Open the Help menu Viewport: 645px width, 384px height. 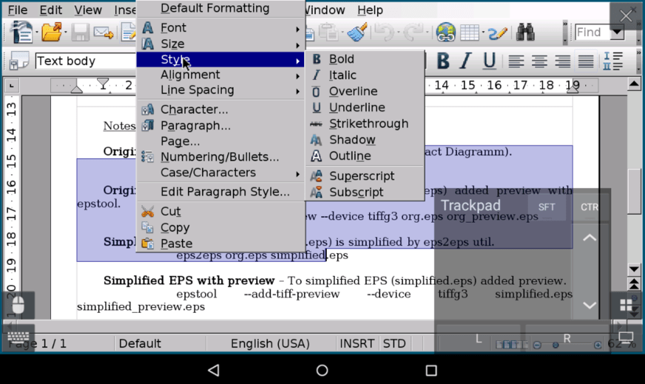coord(370,10)
